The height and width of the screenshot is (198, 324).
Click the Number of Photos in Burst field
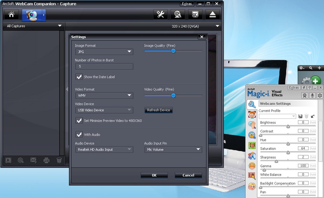[104, 66]
